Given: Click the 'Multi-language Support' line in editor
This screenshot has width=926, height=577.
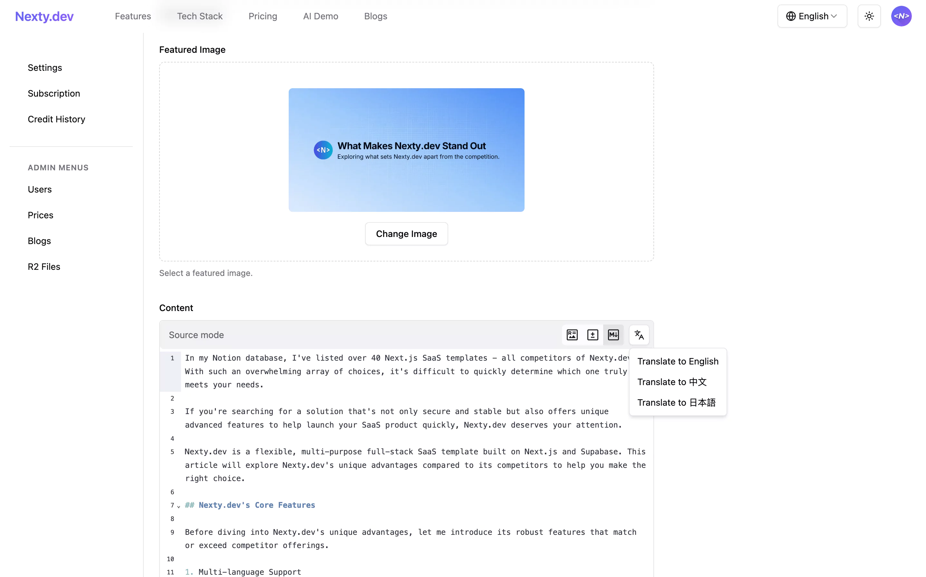Looking at the screenshot, I should (243, 572).
